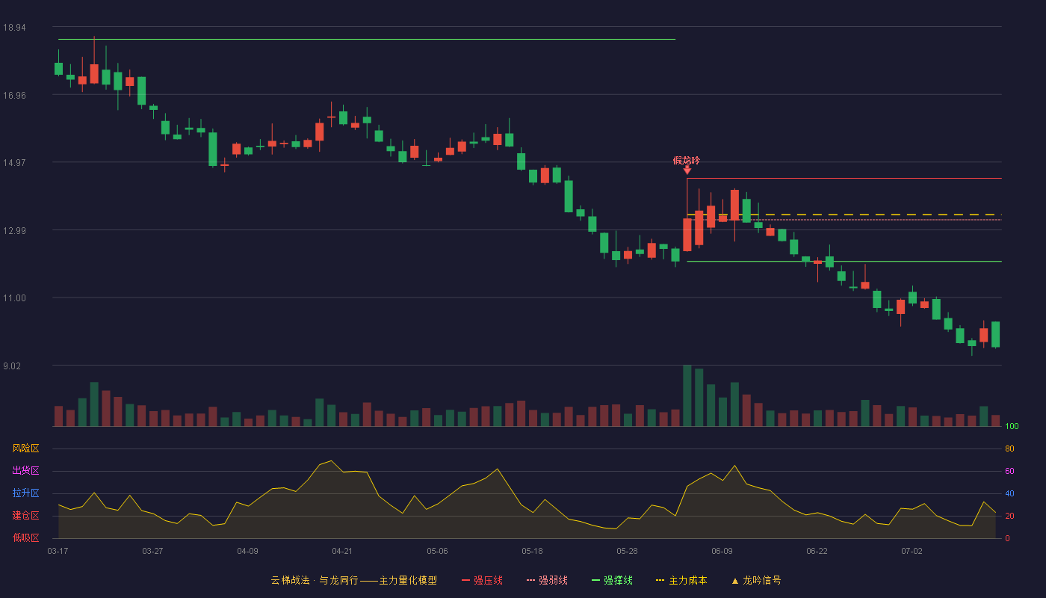Click the 06-22 date label
Image resolution: width=1046 pixels, height=598 pixels.
[x=817, y=551]
